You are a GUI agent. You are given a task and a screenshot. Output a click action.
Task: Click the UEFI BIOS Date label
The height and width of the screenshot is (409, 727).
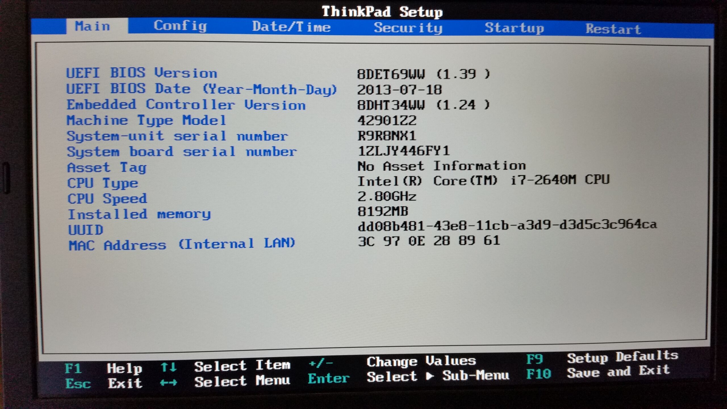[201, 89]
